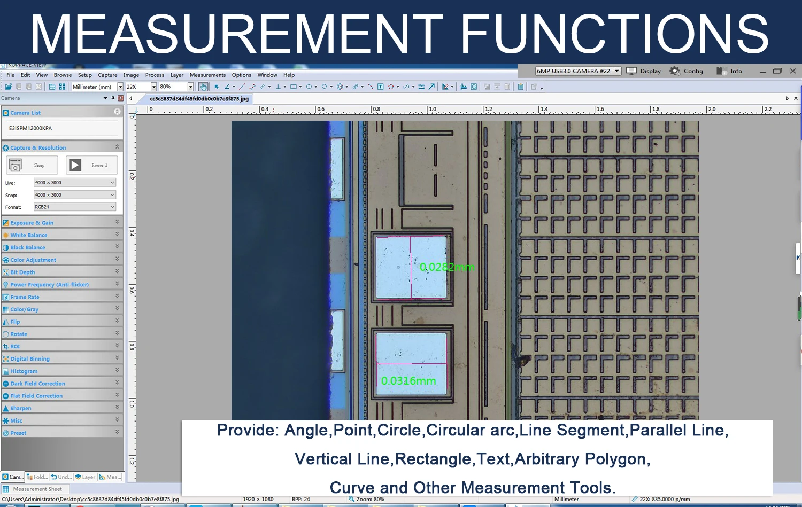Click the Browse thumbnails grid icon
This screenshot has width=802, height=507.
click(x=62, y=87)
